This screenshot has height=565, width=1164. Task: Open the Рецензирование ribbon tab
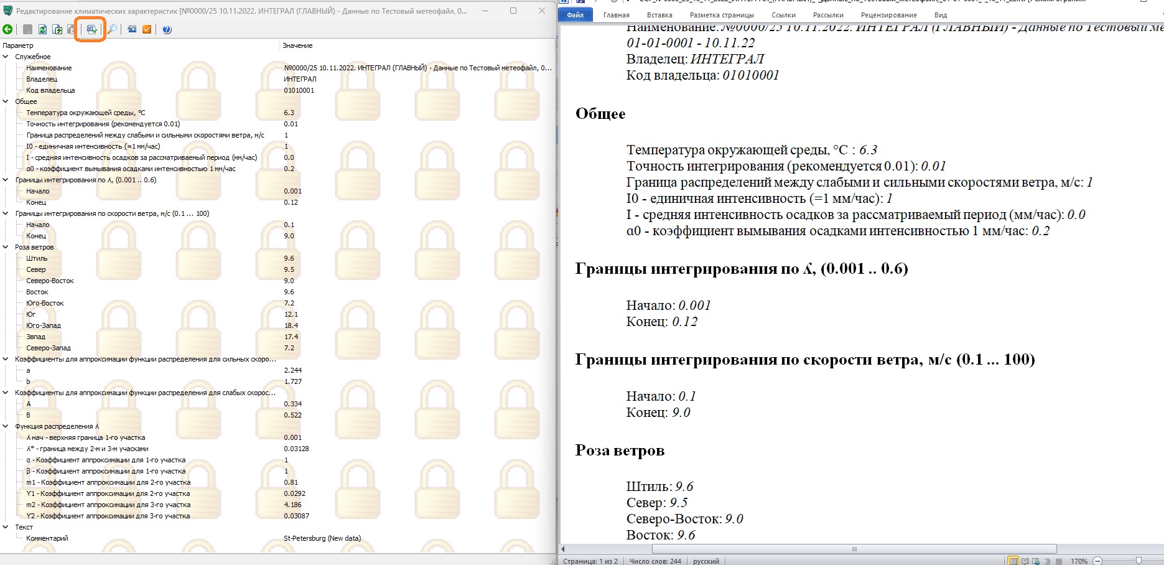pyautogui.click(x=888, y=15)
